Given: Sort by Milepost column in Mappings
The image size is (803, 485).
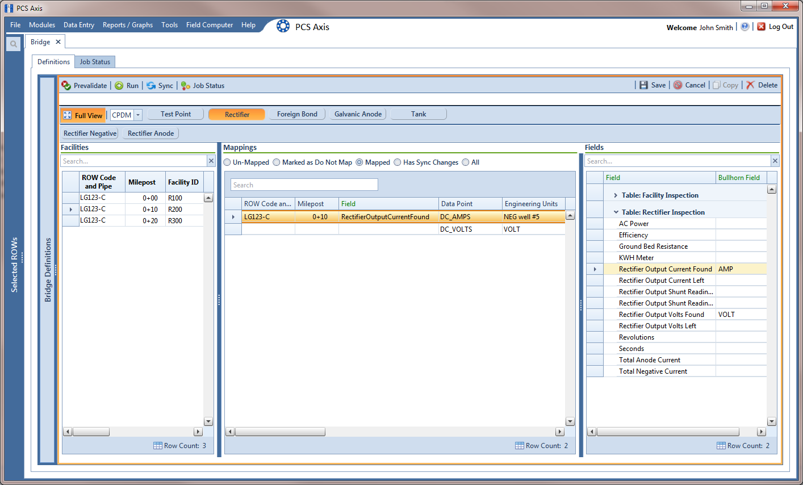Looking at the screenshot, I should pos(317,204).
